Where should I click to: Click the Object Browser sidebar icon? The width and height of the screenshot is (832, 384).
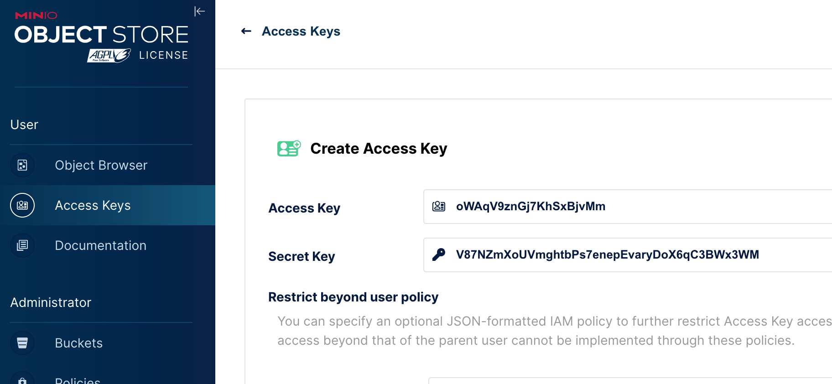click(x=22, y=165)
